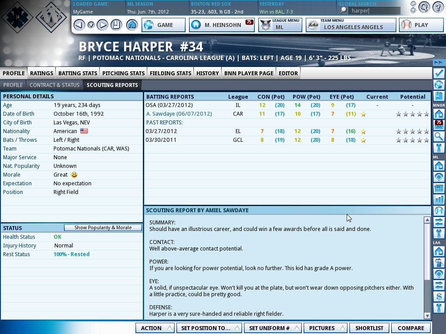Switch to the RATINGS tab

pos(41,73)
